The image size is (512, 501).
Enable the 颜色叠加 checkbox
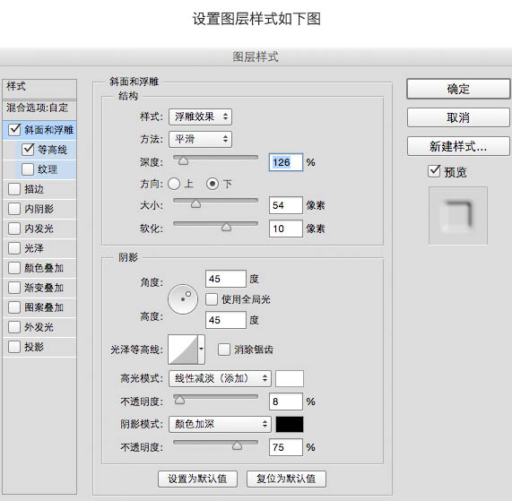(14, 268)
